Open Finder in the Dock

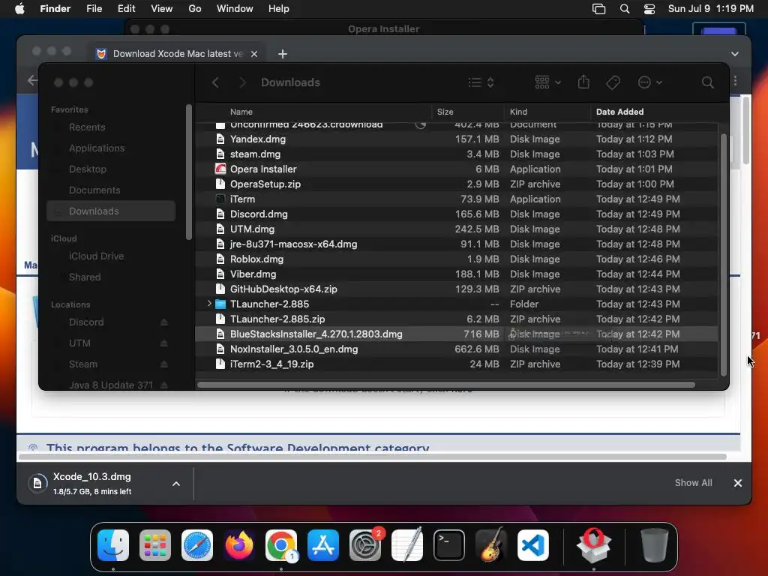click(x=113, y=545)
